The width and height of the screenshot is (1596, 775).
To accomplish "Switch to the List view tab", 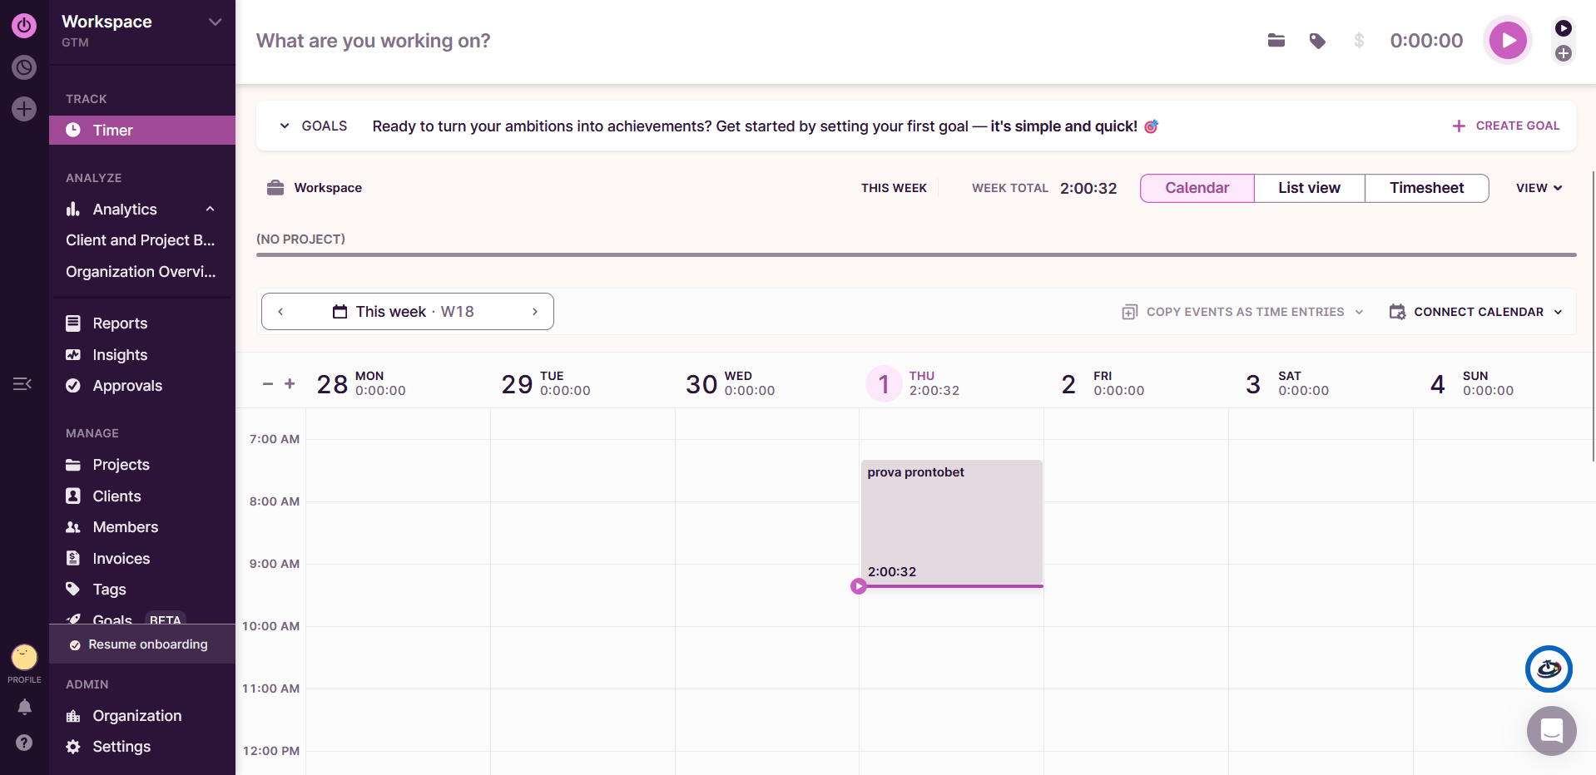I will point(1309,188).
